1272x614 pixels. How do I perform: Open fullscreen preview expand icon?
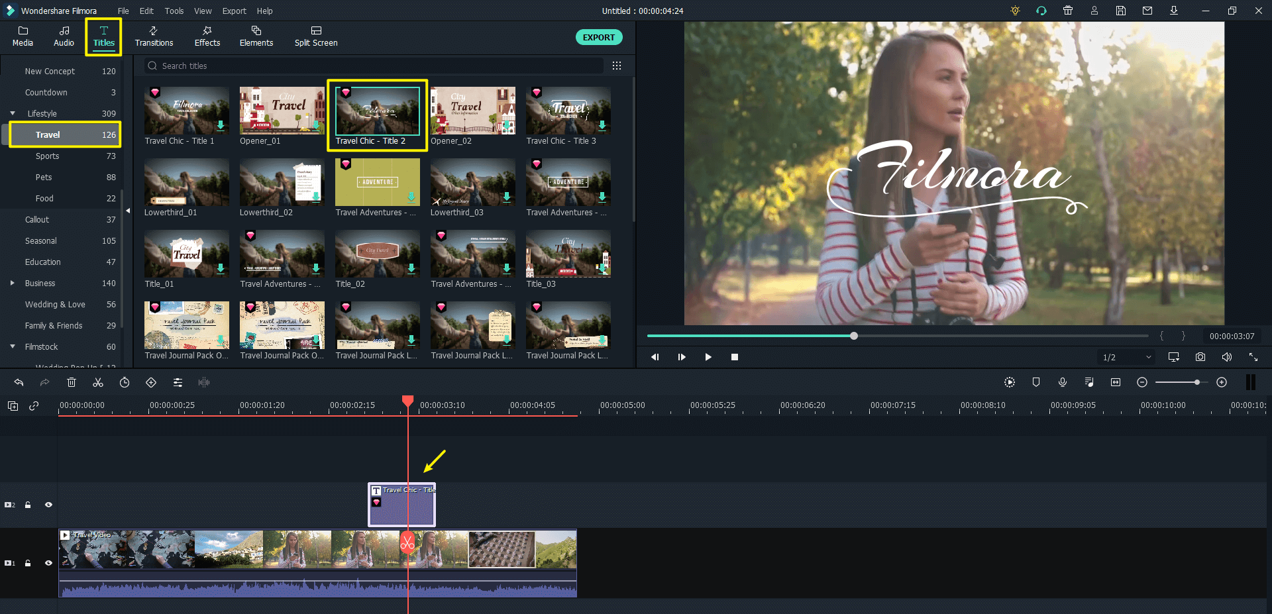pos(1253,357)
